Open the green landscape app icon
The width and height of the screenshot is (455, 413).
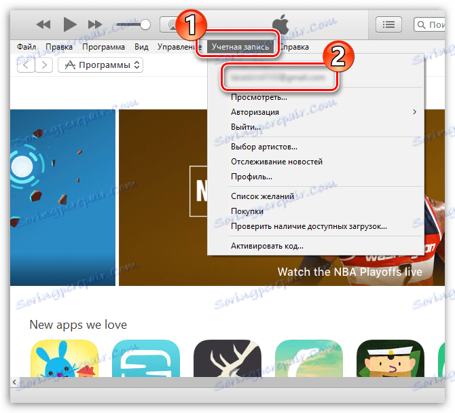tap(309, 359)
